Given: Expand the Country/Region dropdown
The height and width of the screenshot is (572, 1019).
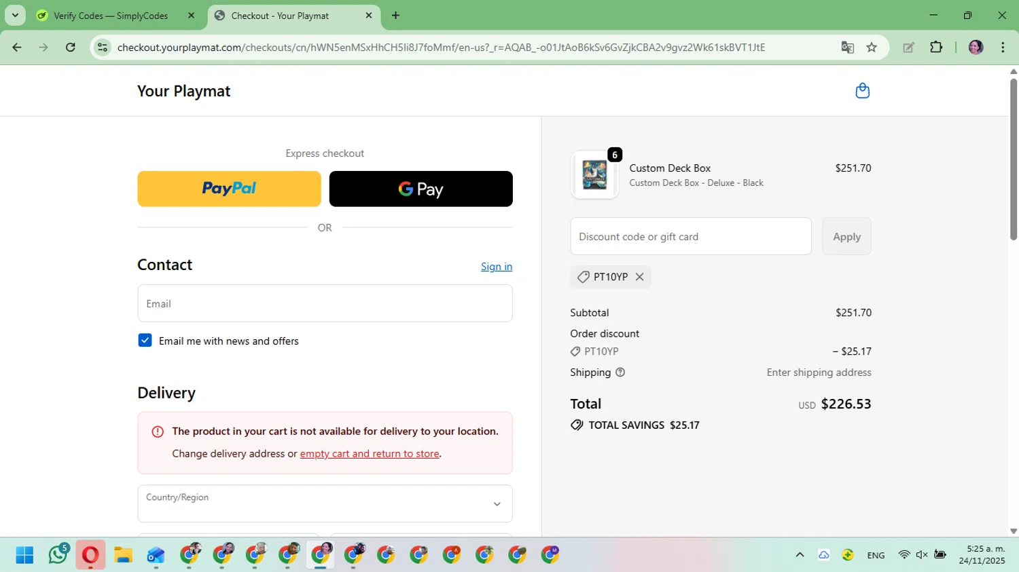Looking at the screenshot, I should 325,503.
